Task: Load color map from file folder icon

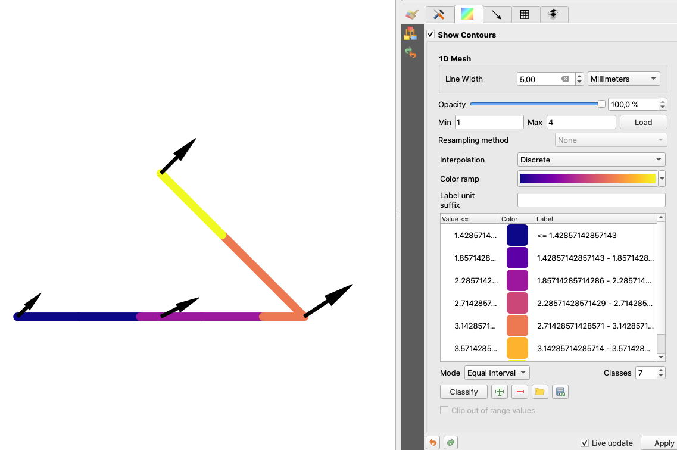Action: 539,392
